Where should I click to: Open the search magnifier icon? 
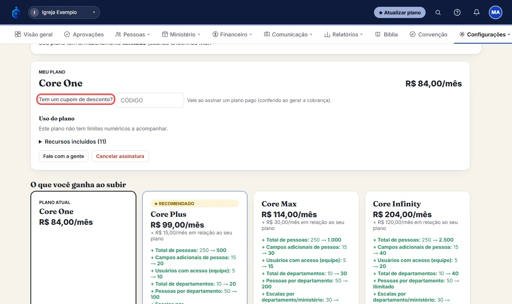[x=438, y=12]
